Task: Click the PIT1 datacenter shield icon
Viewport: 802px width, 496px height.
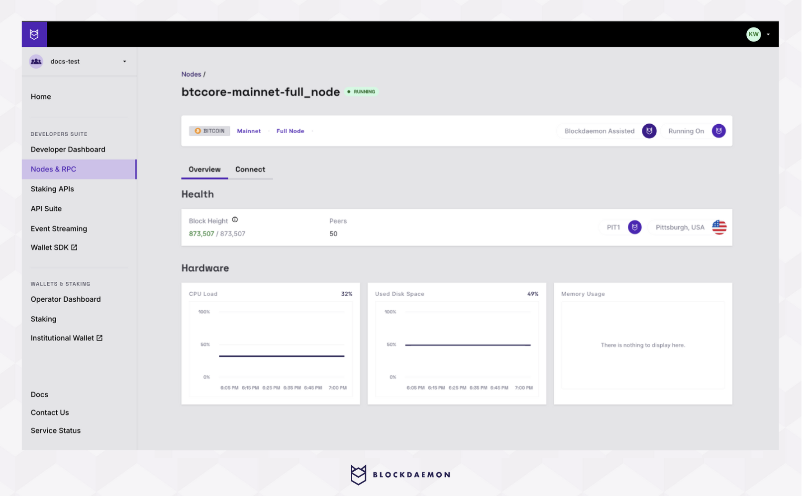Action: tap(634, 228)
